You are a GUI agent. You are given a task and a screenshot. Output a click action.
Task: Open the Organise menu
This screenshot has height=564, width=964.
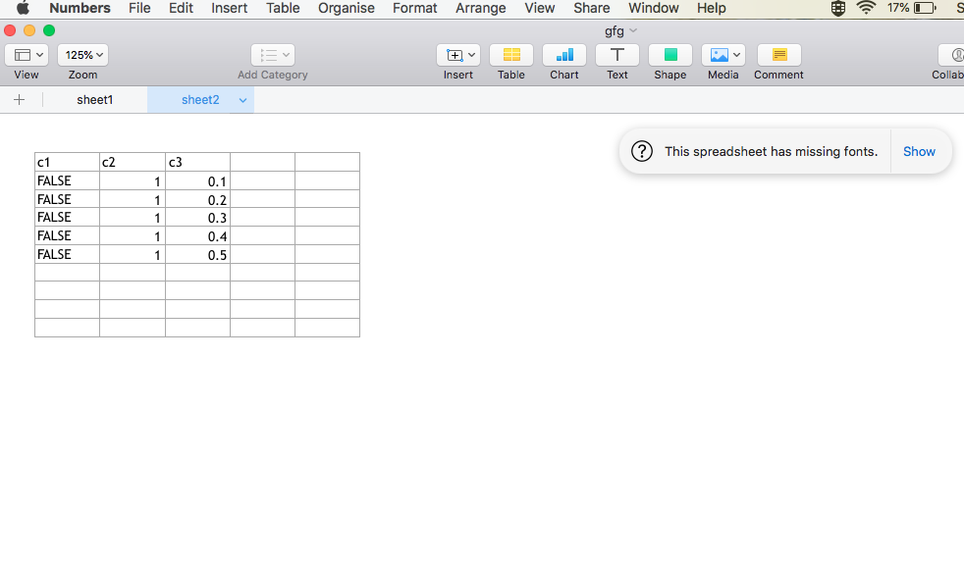coord(347,8)
